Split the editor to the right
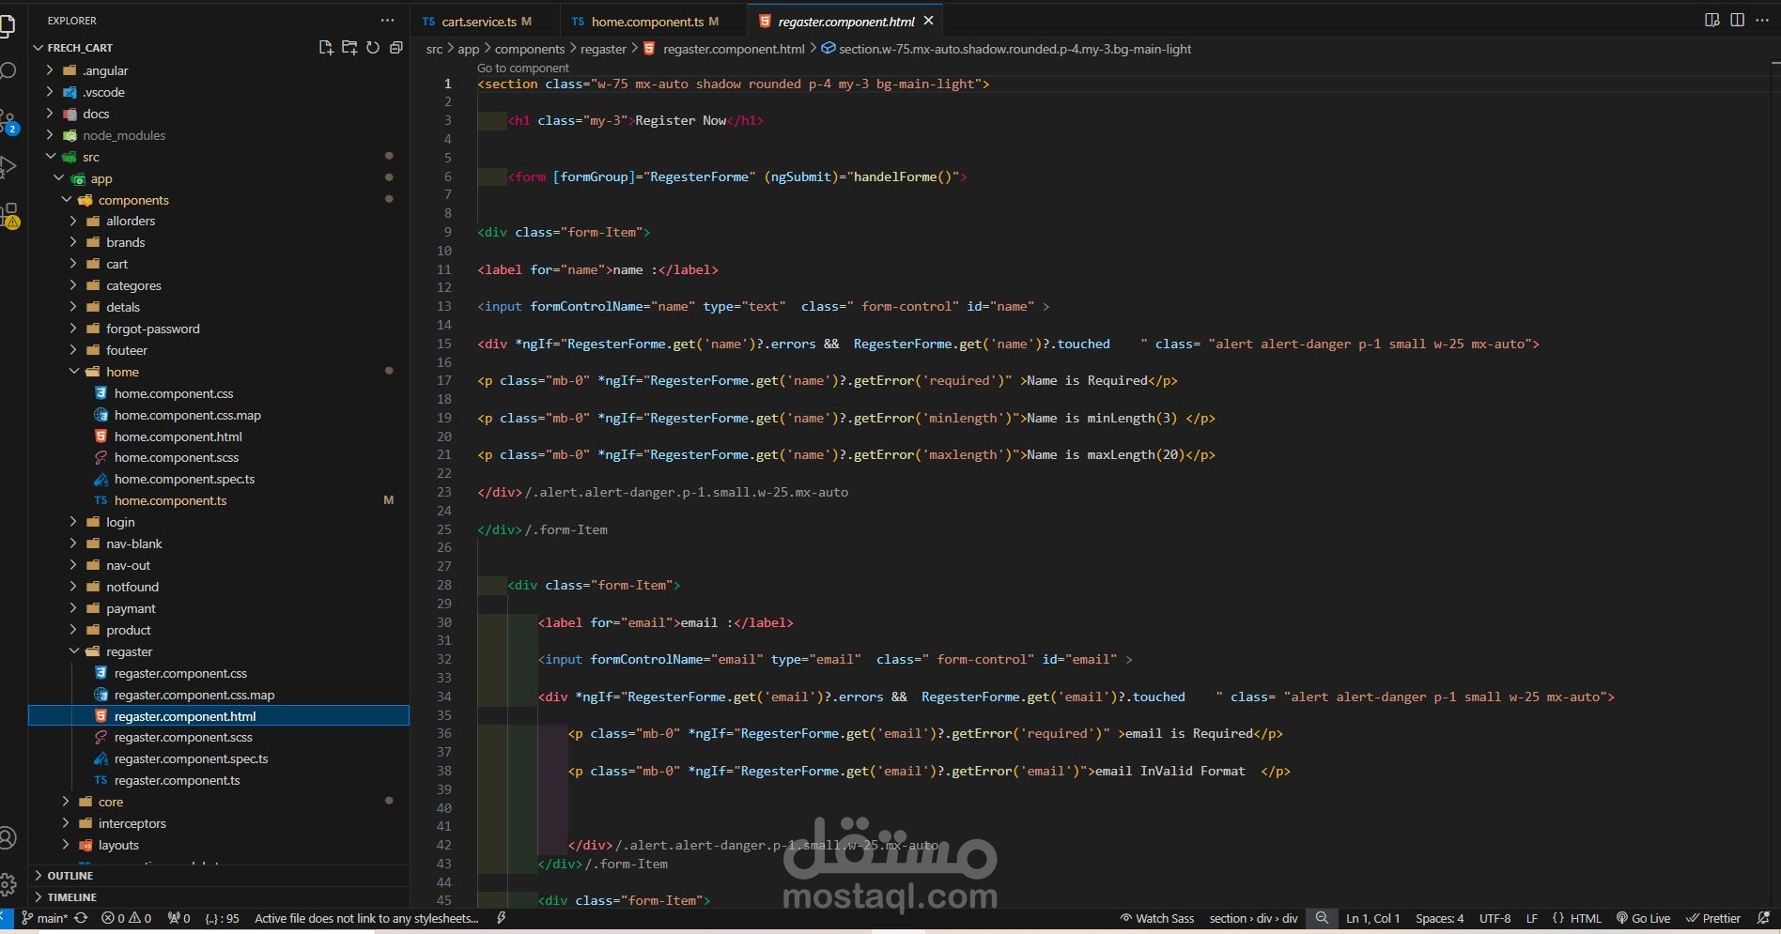This screenshot has width=1781, height=934. pos(1737,20)
